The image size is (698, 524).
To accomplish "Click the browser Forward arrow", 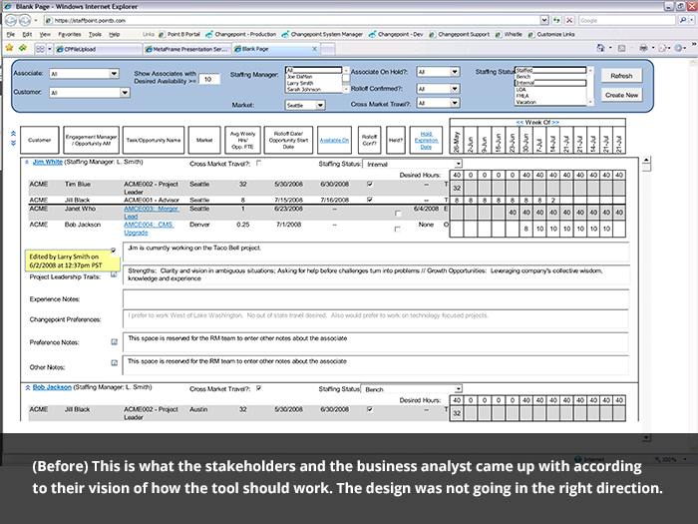I will (x=25, y=20).
